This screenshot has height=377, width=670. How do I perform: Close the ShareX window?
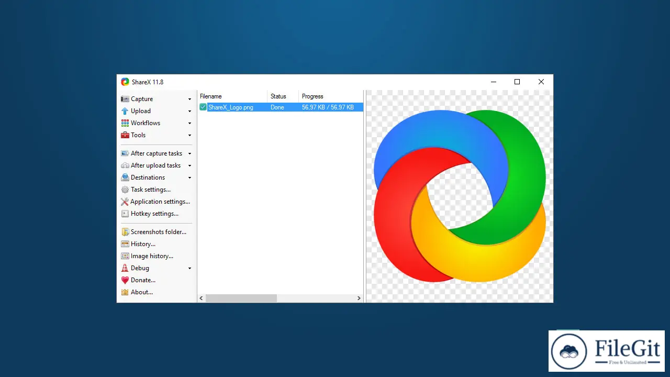541,82
